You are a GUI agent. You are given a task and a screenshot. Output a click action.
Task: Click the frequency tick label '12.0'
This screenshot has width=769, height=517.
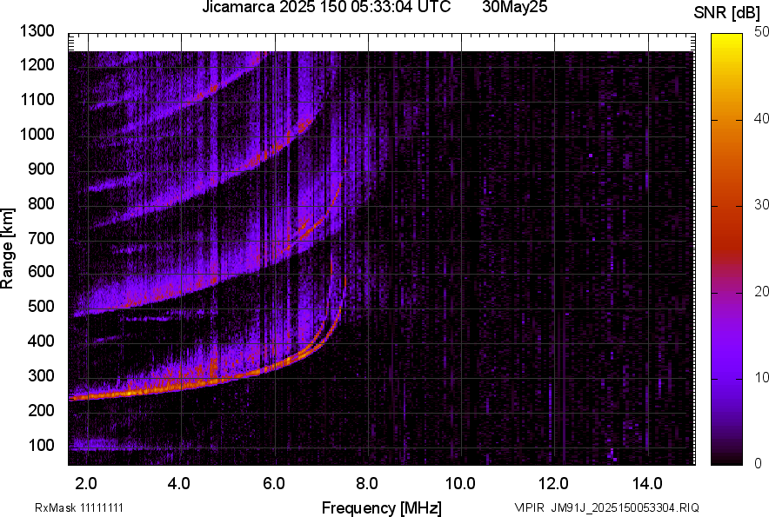click(554, 484)
